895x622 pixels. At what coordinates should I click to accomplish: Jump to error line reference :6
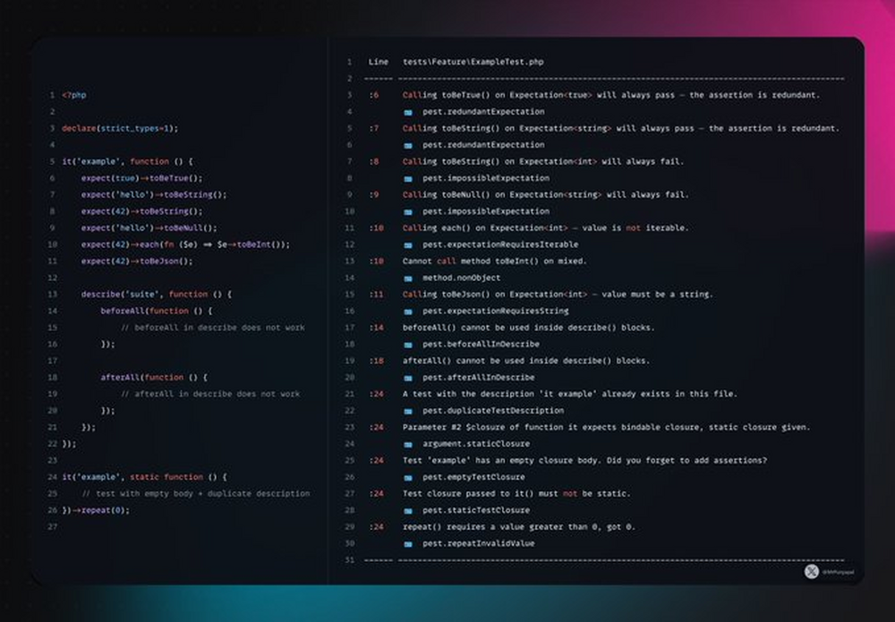coord(374,95)
